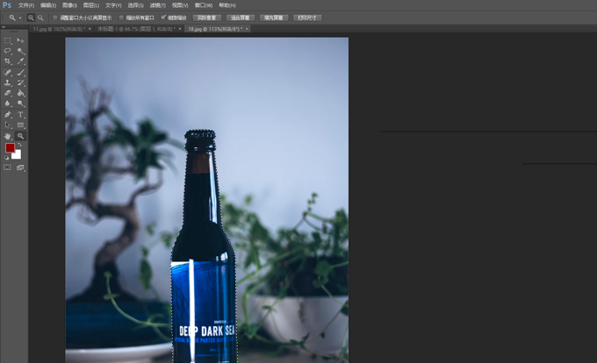Close the 11.jpg document tab
Image resolution: width=597 pixels, height=363 pixels.
pos(90,29)
